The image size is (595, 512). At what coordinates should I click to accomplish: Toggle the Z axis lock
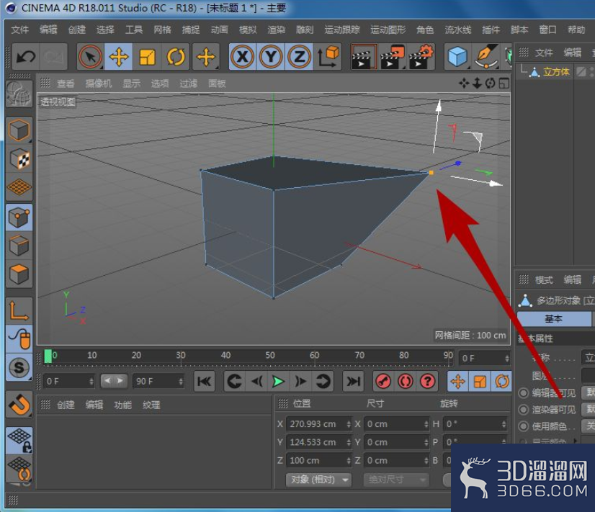300,57
